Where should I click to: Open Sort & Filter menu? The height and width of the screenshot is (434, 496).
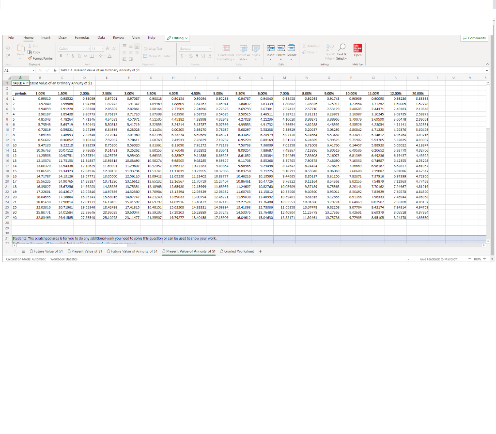tap(330, 52)
